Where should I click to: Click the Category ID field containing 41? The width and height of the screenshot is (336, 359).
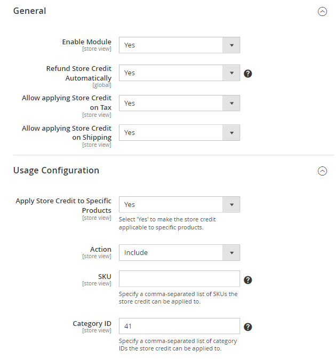(x=179, y=326)
